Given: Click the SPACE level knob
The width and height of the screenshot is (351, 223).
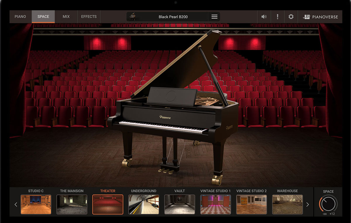Looking at the screenshot, I should point(328,204).
